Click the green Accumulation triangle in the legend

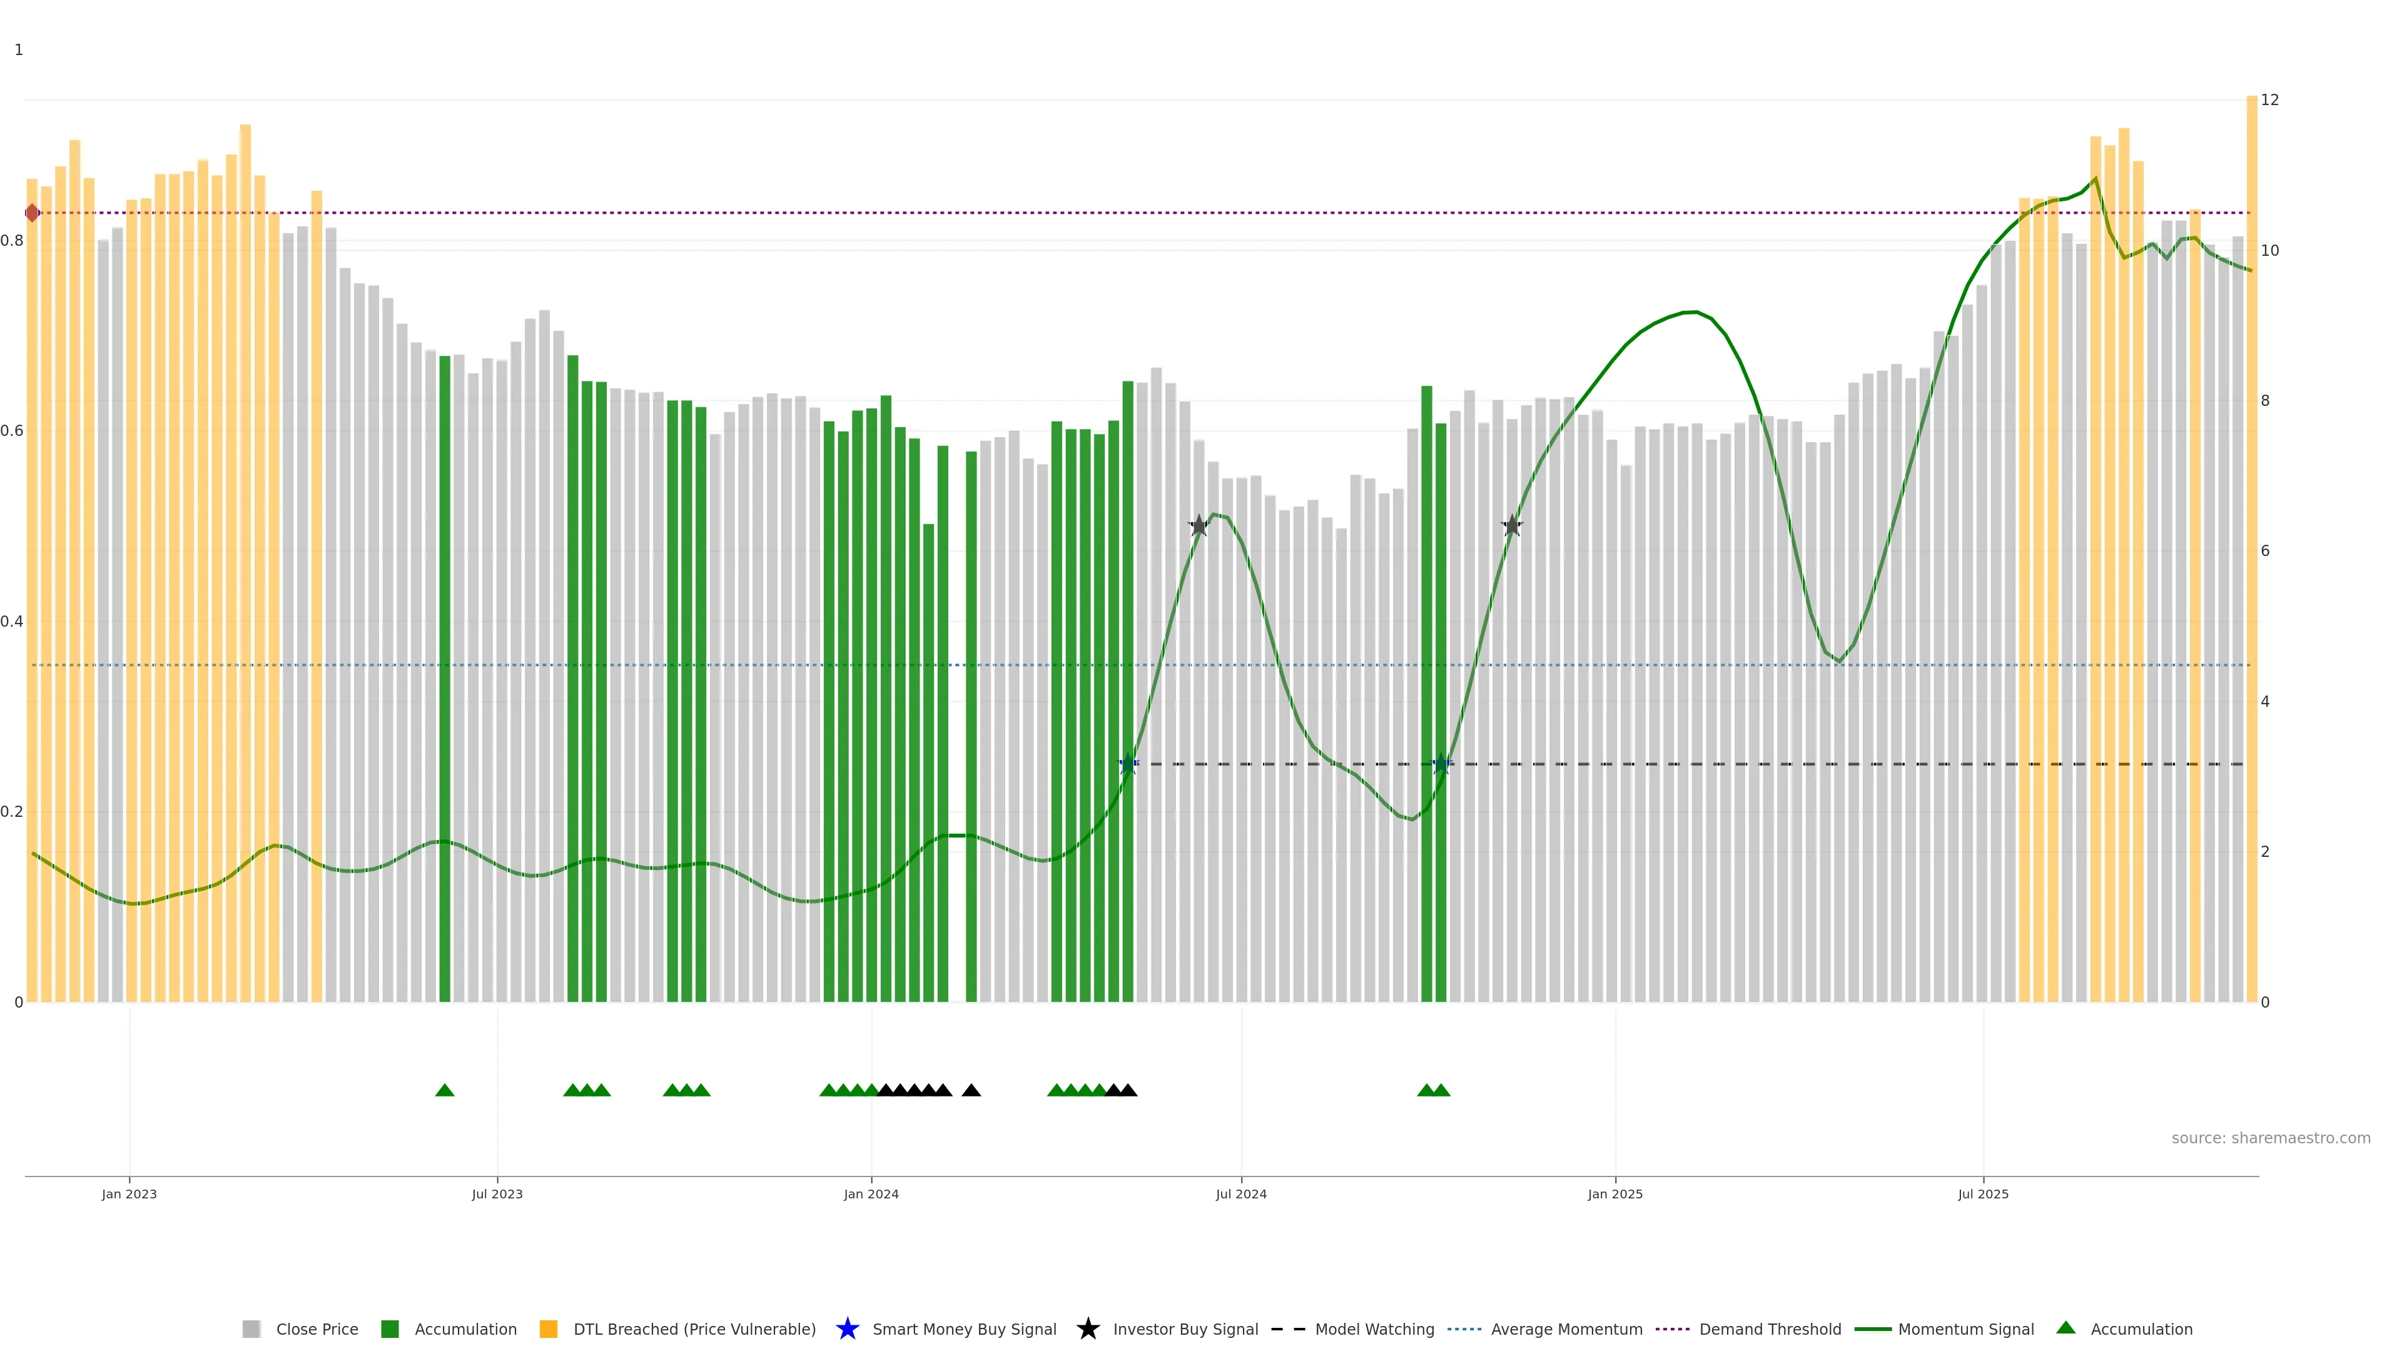[2065, 1328]
